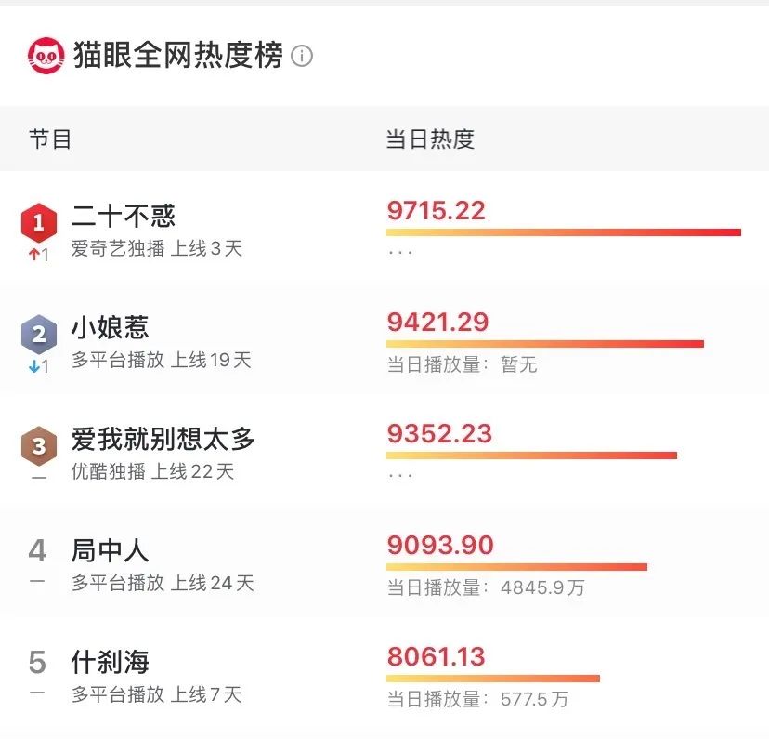Viewport: 769px width, 739px height.
Task: Expand the ellipsis below 9352.23
Action: click(x=399, y=476)
